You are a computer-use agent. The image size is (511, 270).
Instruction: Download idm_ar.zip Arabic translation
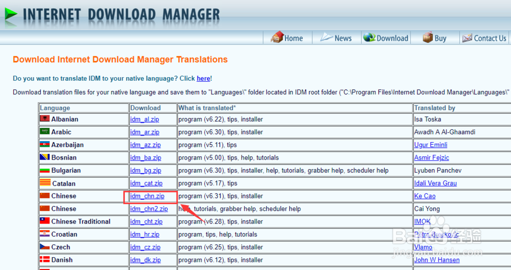pos(145,132)
